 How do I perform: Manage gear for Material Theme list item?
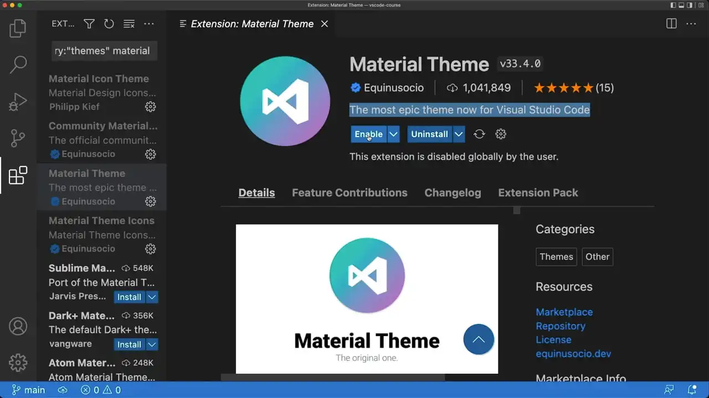[150, 201]
